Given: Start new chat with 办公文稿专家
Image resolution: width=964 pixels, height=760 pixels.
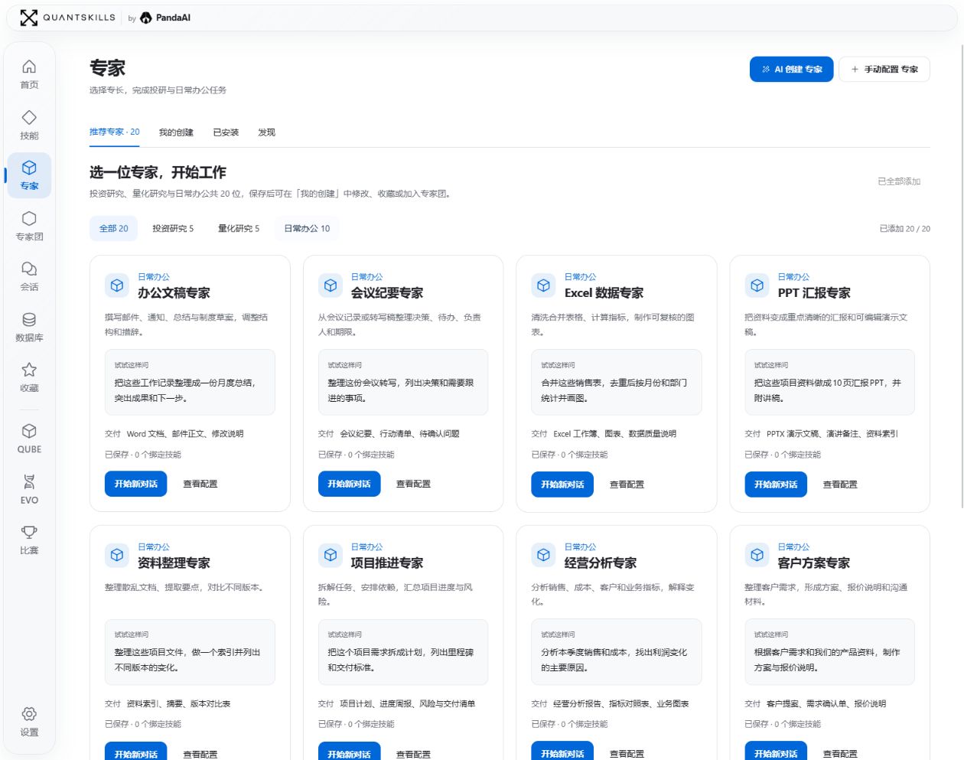Looking at the screenshot, I should click(135, 484).
